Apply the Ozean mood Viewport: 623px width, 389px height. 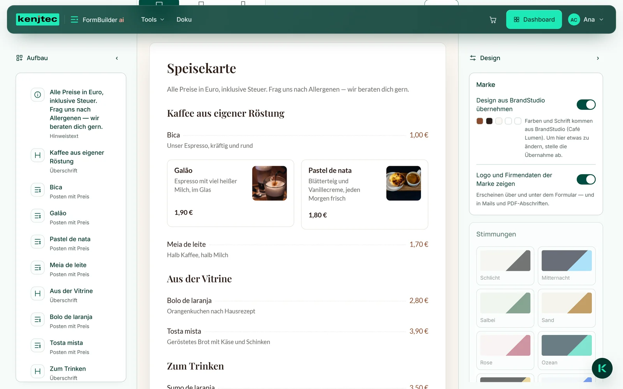567,350
